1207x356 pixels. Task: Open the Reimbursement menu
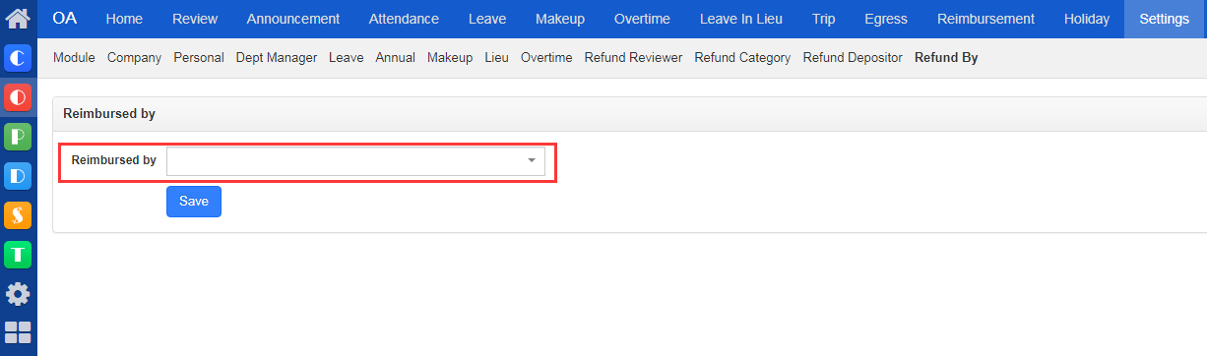(985, 19)
